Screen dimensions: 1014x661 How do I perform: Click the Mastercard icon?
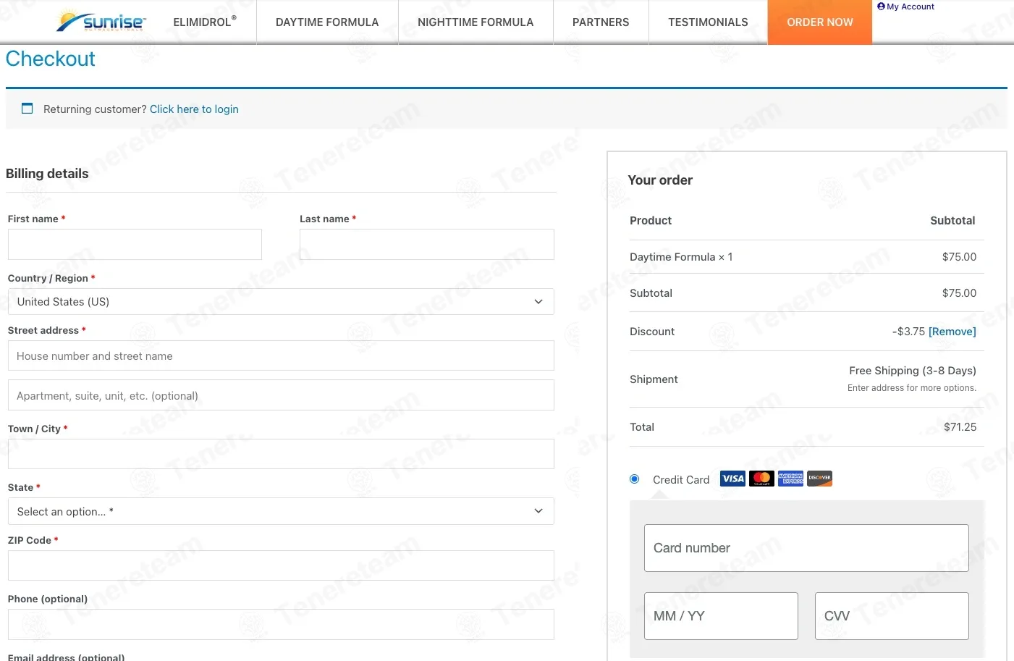pyautogui.click(x=761, y=479)
